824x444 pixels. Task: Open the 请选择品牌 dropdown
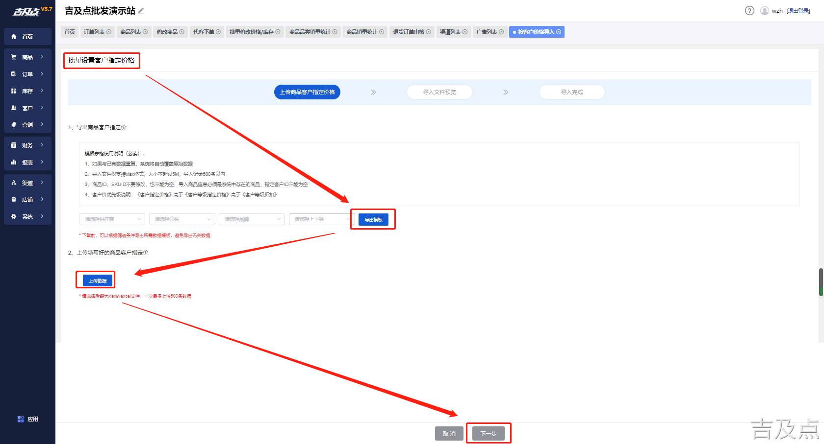(x=252, y=219)
